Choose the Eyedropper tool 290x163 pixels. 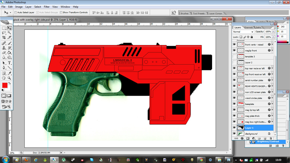pyautogui.click(x=9, y=73)
